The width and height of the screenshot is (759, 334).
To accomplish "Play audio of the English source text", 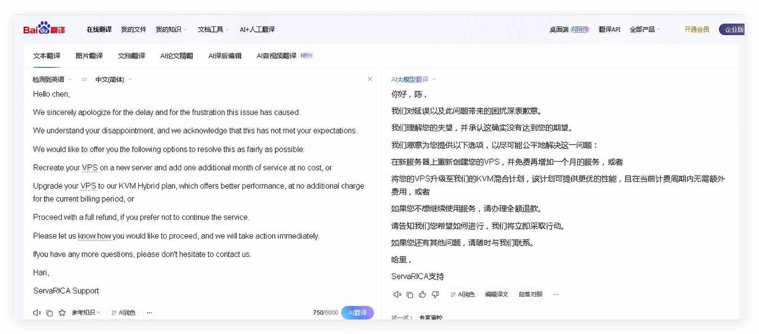I will click(37, 313).
